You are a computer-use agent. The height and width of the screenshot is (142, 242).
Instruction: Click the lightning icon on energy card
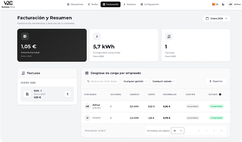click(97, 37)
